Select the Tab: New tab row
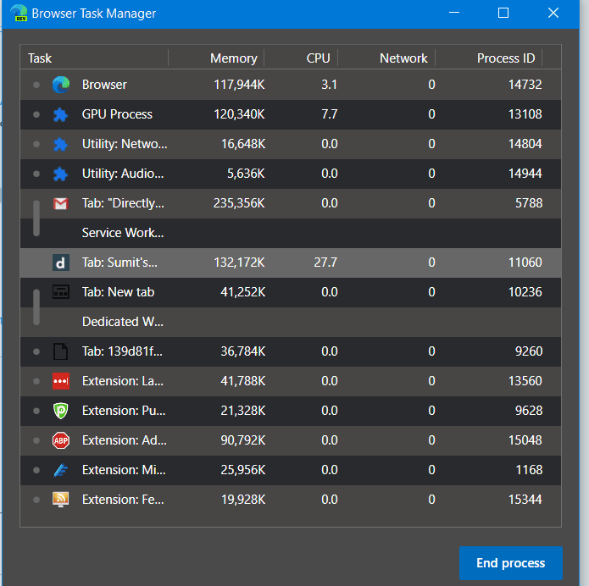The image size is (589, 586). coord(291,292)
